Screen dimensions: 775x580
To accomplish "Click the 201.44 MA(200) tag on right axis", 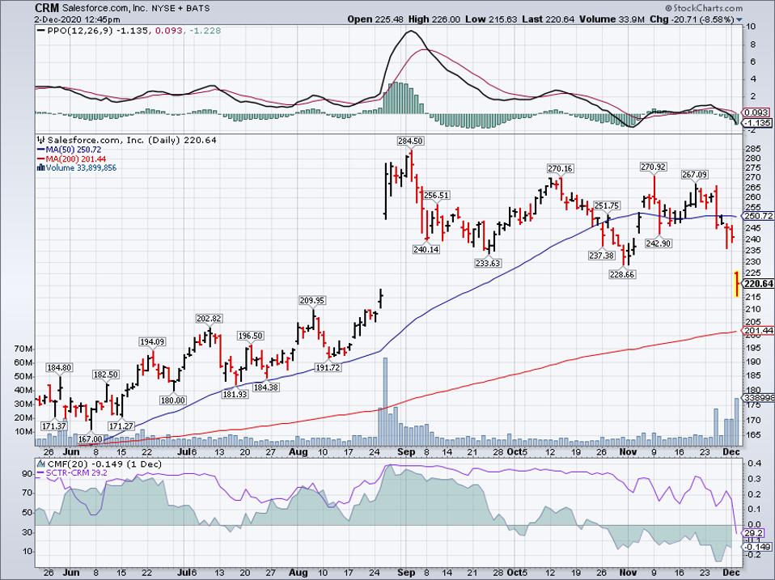I will tap(758, 331).
